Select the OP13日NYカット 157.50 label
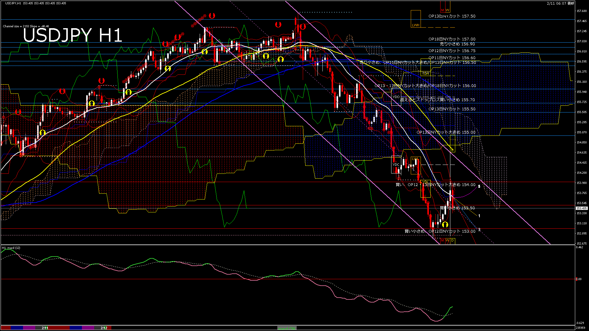The height and width of the screenshot is (331, 589). pos(452,16)
